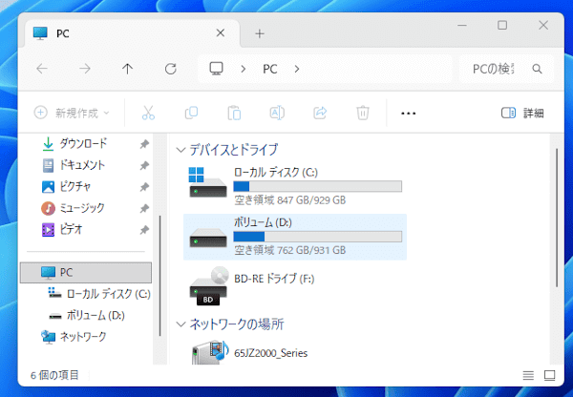573x397 pixels.
Task: Click PC in the address breadcrumb
Action: tap(270, 69)
